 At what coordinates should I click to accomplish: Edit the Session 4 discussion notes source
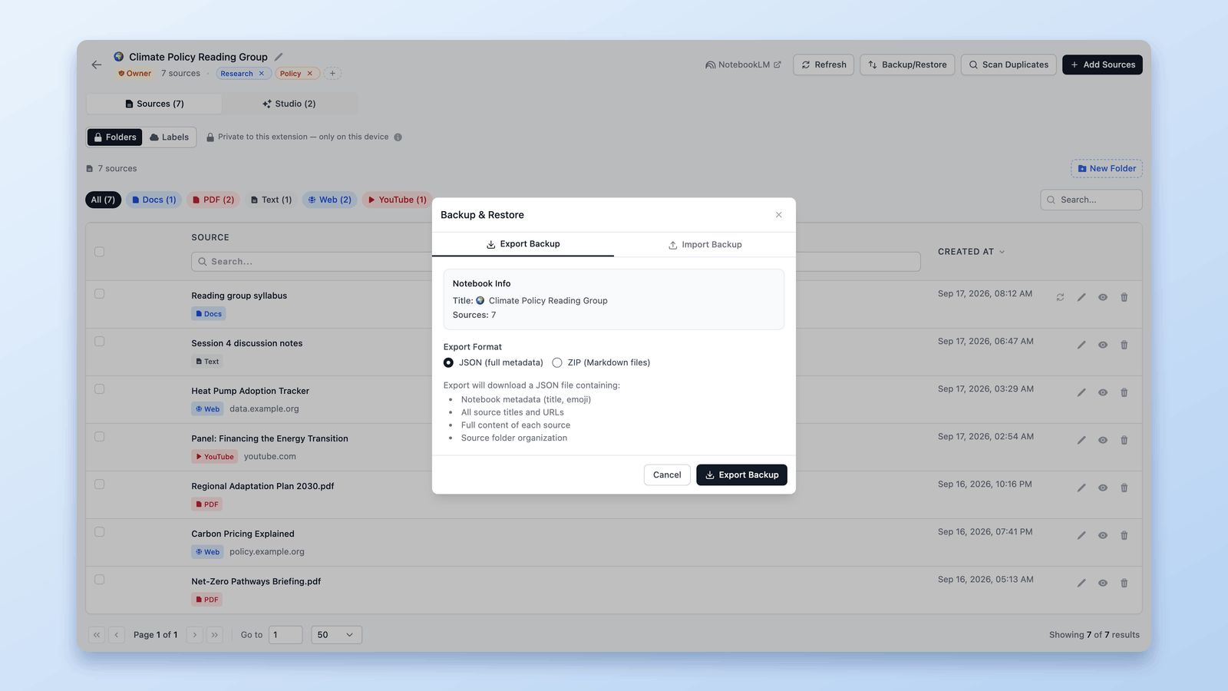point(1081,345)
